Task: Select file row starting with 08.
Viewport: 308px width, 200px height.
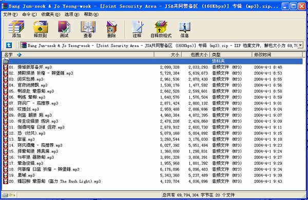Action: click(x=152, y=109)
